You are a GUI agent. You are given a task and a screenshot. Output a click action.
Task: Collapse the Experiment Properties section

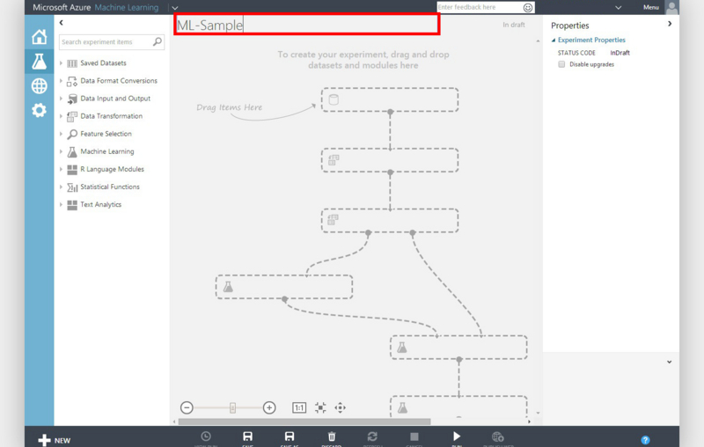point(554,40)
